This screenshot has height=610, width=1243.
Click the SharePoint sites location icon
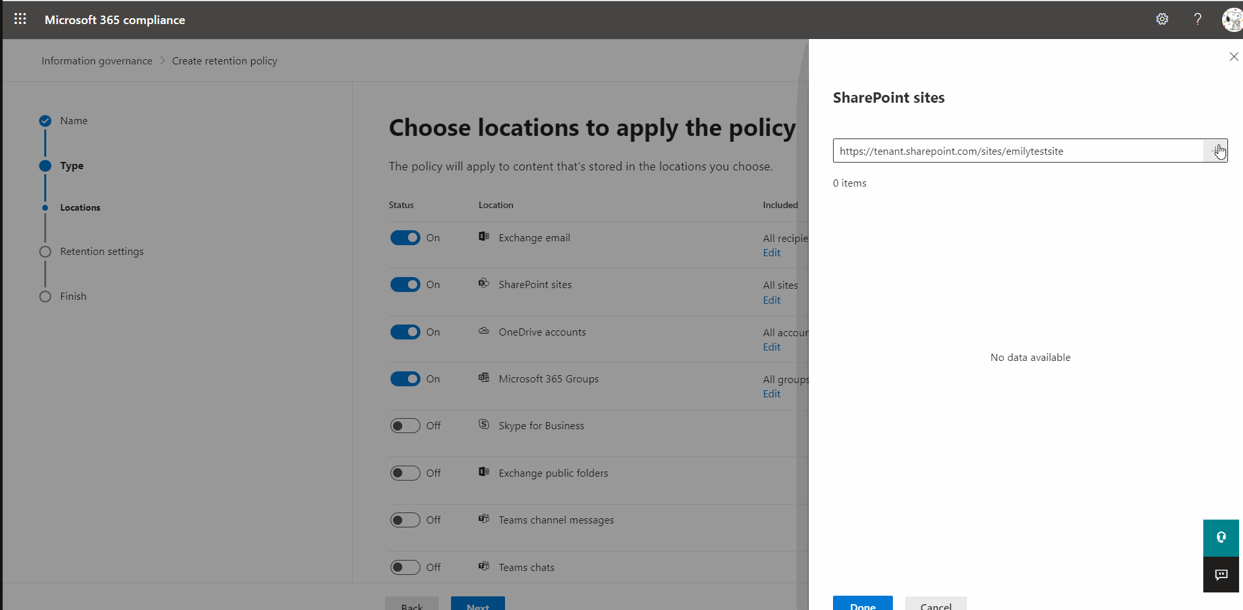point(484,284)
